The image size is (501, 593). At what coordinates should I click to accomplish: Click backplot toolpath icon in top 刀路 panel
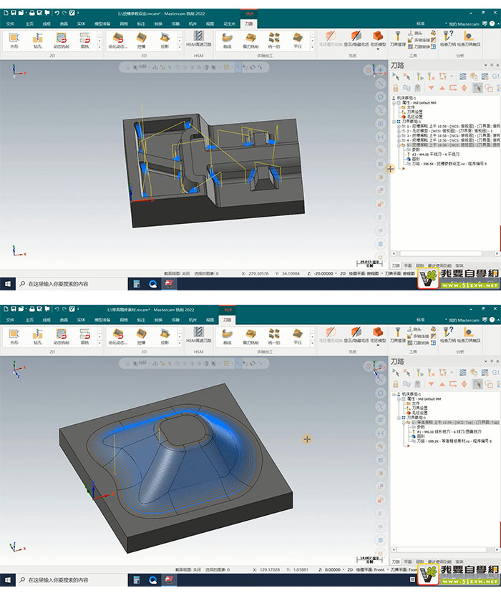[463, 77]
